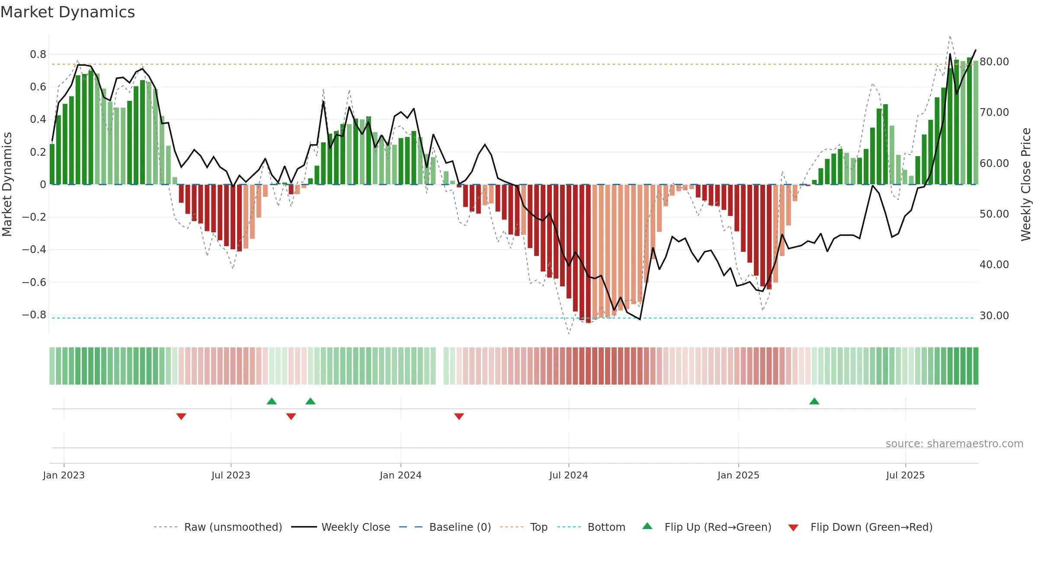
Task: Click the red Flip Down triangle legend icon
Action: [793, 528]
